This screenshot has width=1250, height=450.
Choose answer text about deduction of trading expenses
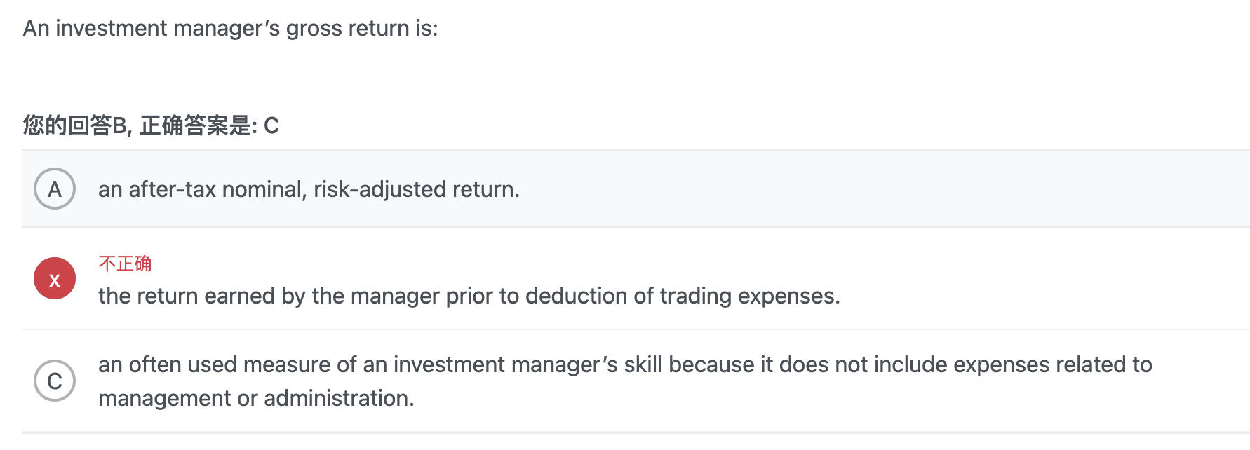[469, 296]
